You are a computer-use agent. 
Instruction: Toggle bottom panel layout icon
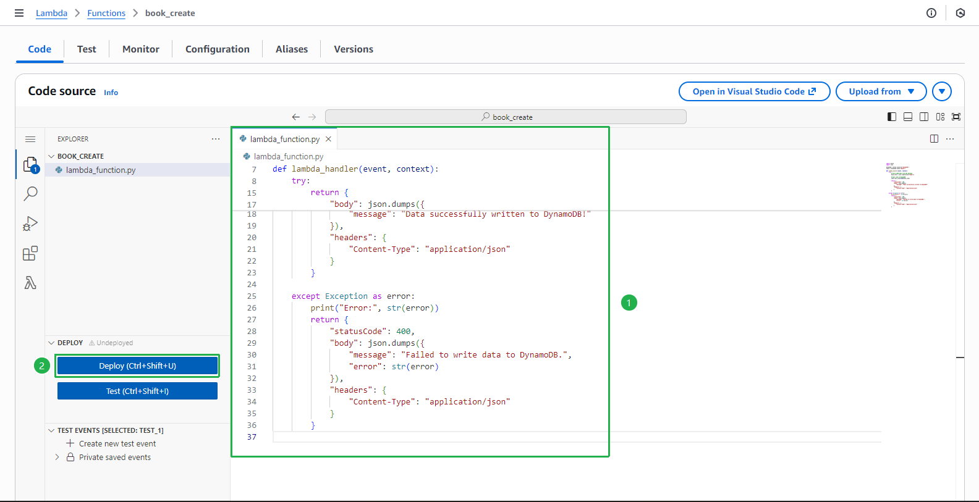(x=908, y=117)
